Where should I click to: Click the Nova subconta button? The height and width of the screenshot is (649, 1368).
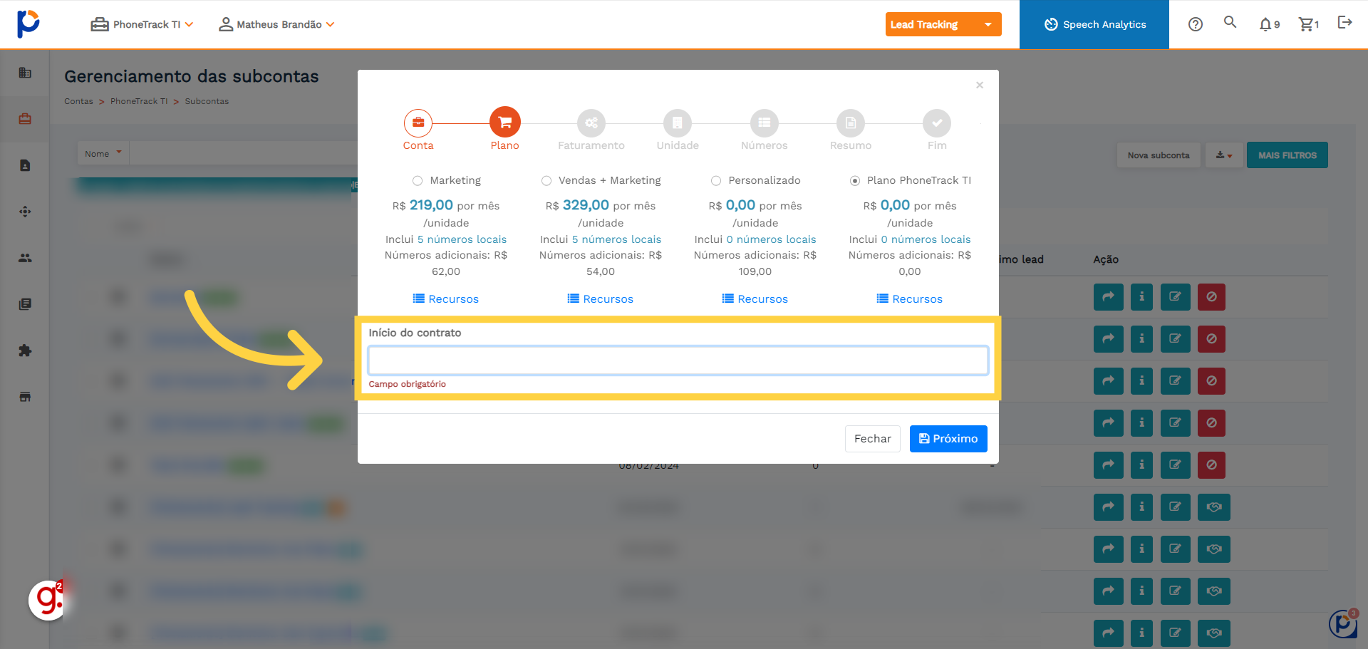point(1159,155)
